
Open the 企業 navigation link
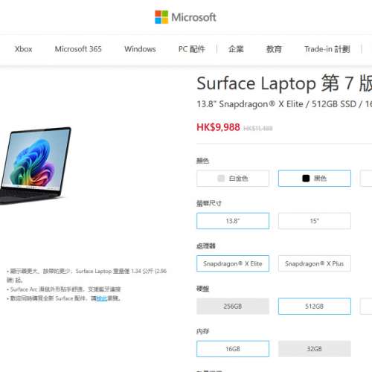pyautogui.click(x=236, y=49)
